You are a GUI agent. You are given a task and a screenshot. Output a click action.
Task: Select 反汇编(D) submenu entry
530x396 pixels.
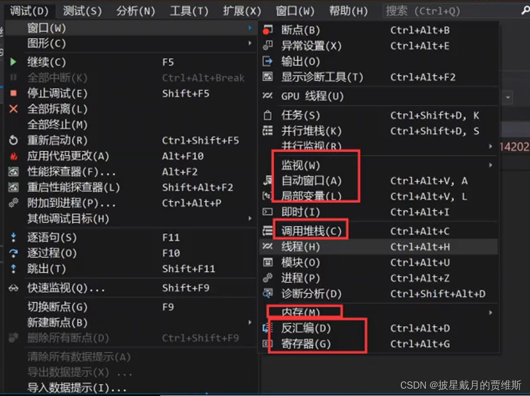point(378,328)
